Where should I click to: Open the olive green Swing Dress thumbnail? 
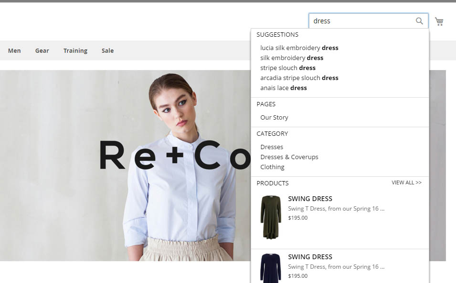pos(271,217)
